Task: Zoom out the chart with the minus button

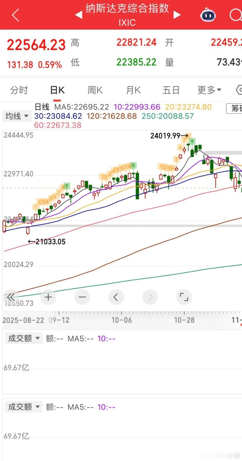Action: pyautogui.click(x=82, y=297)
